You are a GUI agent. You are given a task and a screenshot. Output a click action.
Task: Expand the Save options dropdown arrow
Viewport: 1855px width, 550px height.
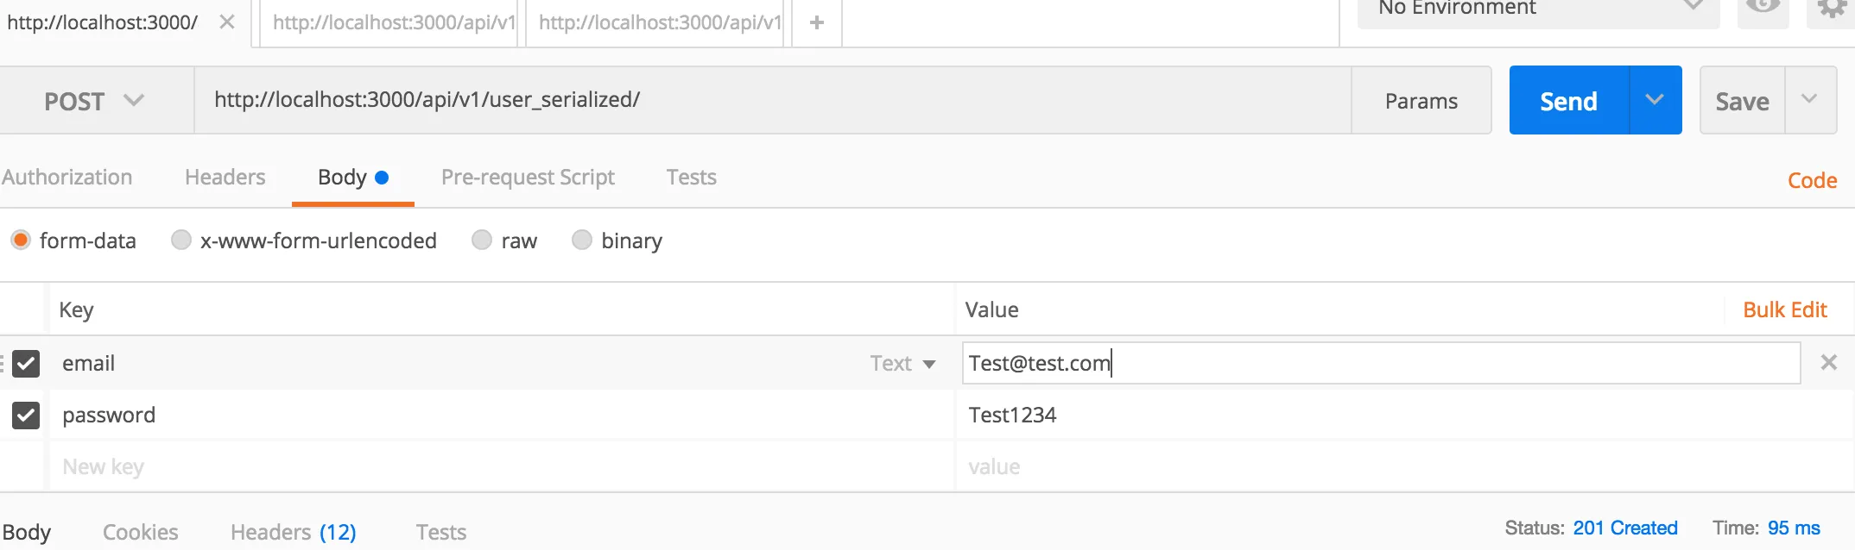(x=1809, y=100)
